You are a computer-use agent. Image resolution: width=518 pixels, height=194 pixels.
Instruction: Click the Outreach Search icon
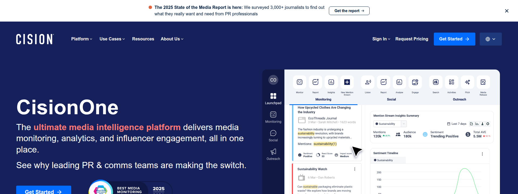coord(436,82)
